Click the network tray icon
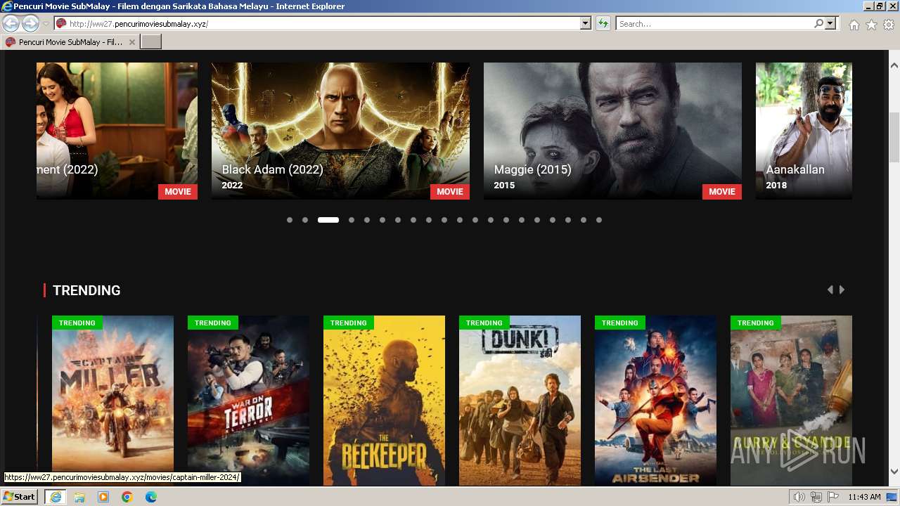 (816, 497)
